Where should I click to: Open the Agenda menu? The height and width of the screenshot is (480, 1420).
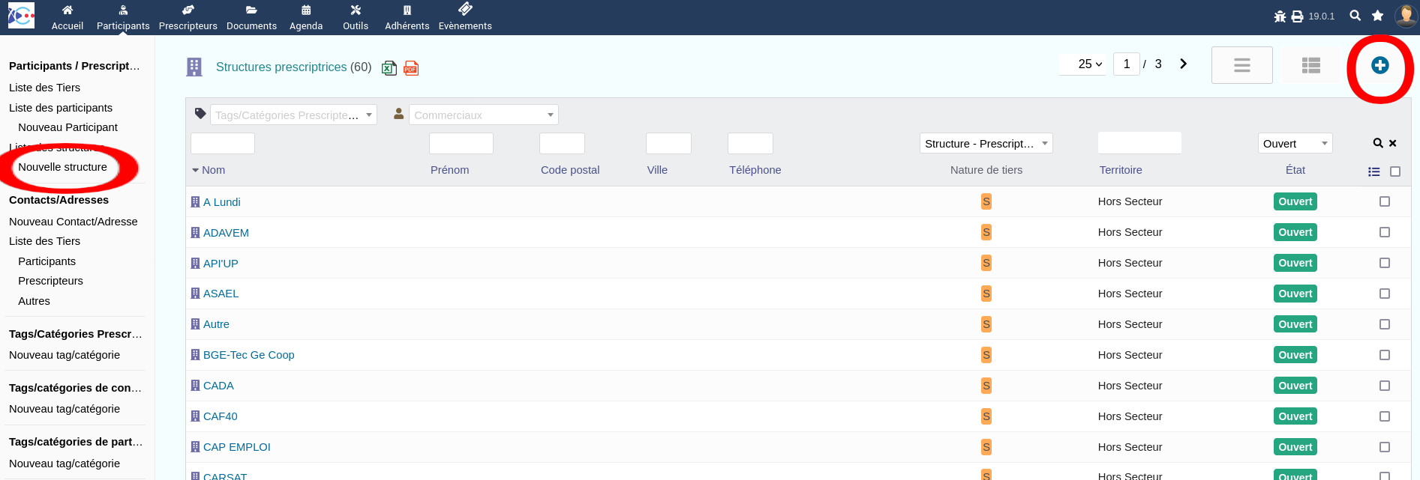click(x=306, y=17)
